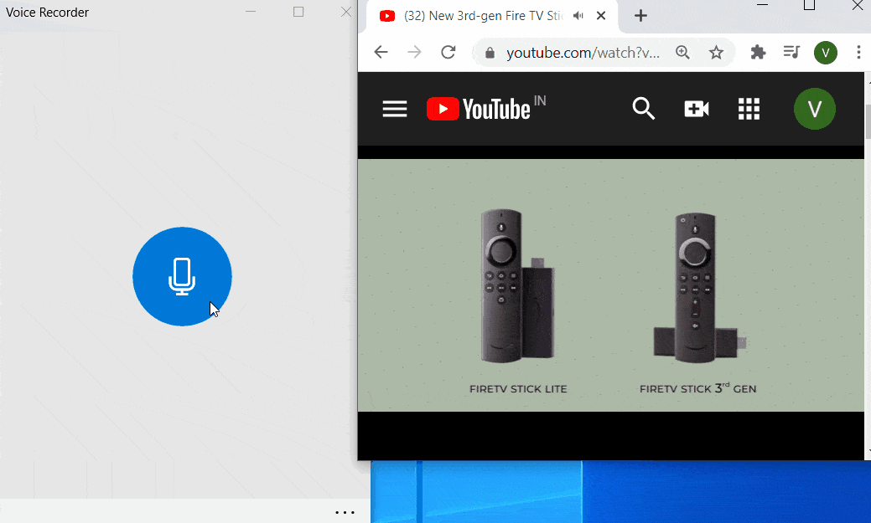
Task: Open YouTube search
Action: tap(643, 109)
